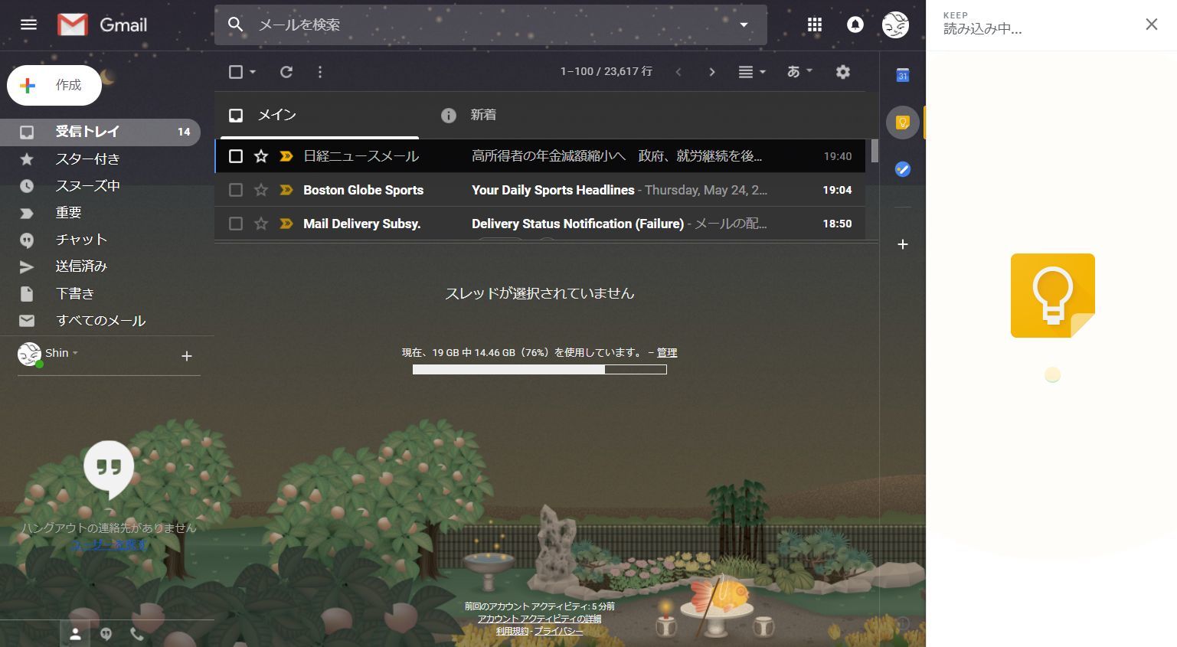Go to the previous page of mail
The image size is (1177, 647).
point(678,72)
